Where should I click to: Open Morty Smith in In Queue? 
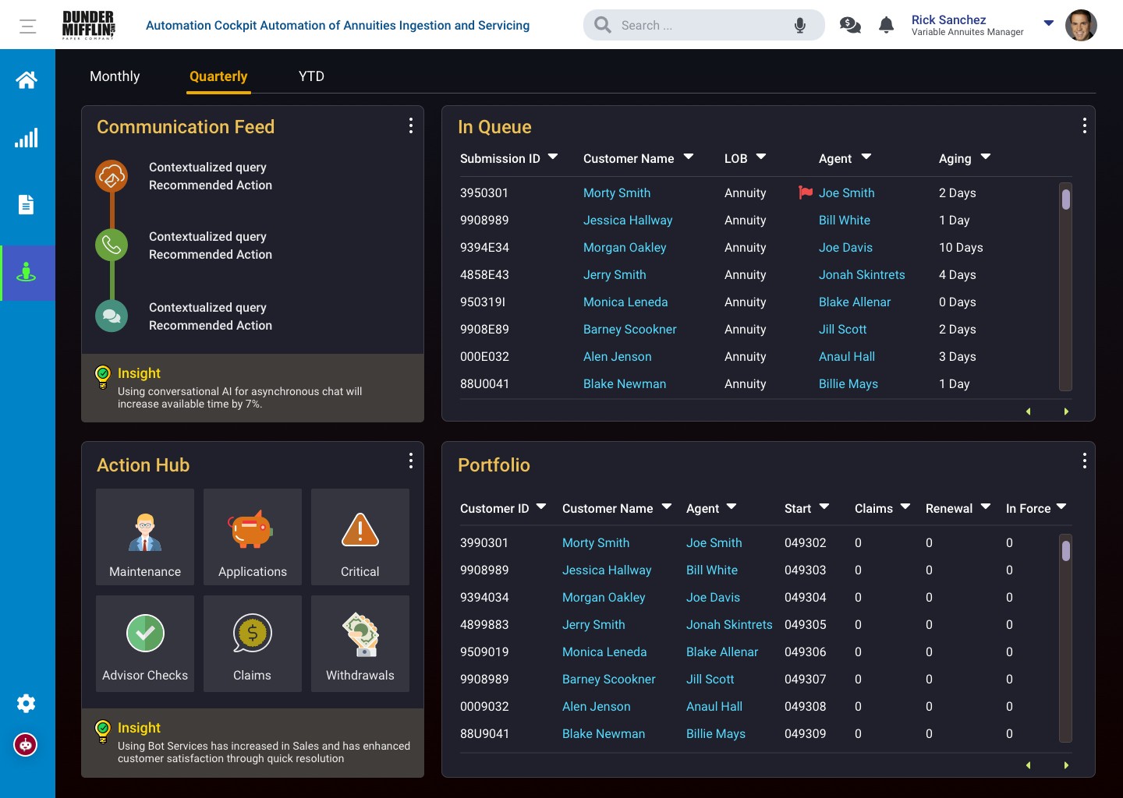pos(617,192)
